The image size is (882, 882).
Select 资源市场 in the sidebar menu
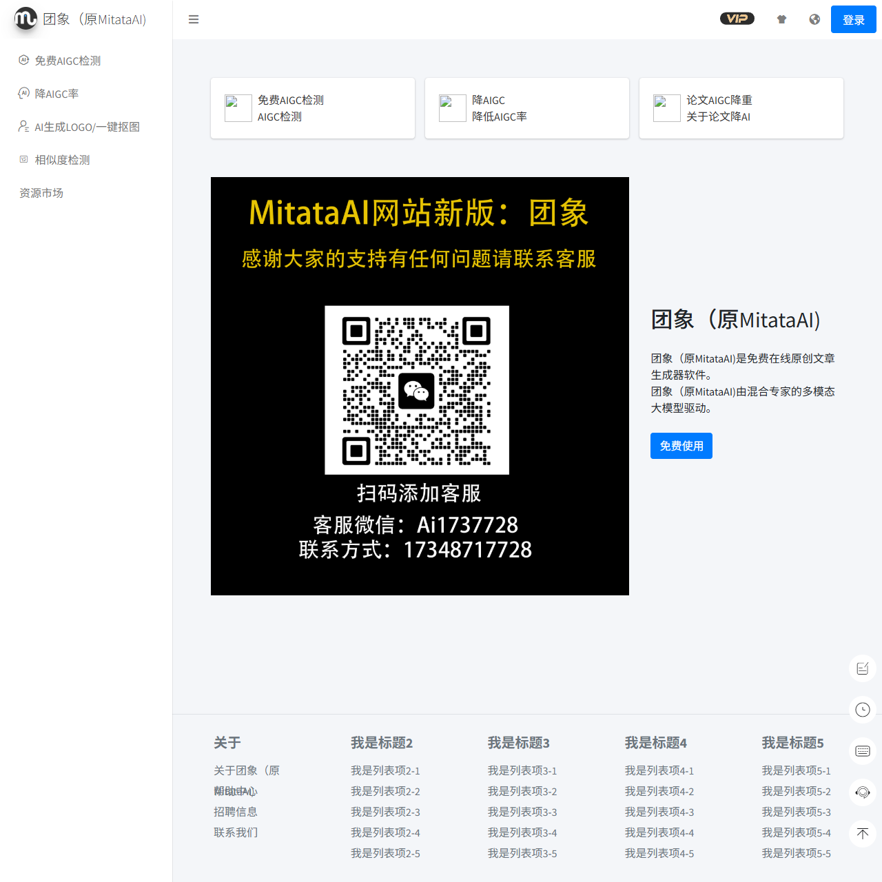click(41, 193)
